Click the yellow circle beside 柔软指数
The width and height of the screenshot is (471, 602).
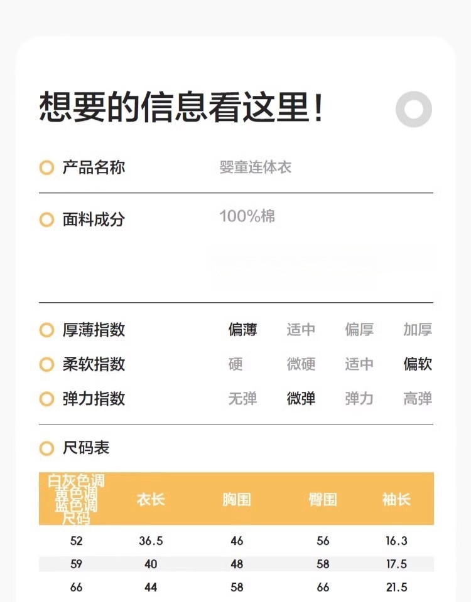click(x=46, y=364)
